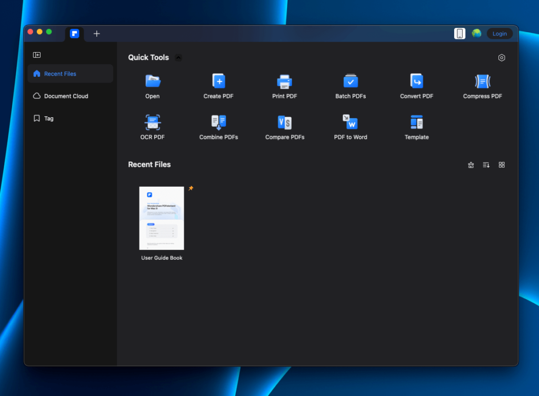Unpin the User Guide Book file

coord(191,188)
